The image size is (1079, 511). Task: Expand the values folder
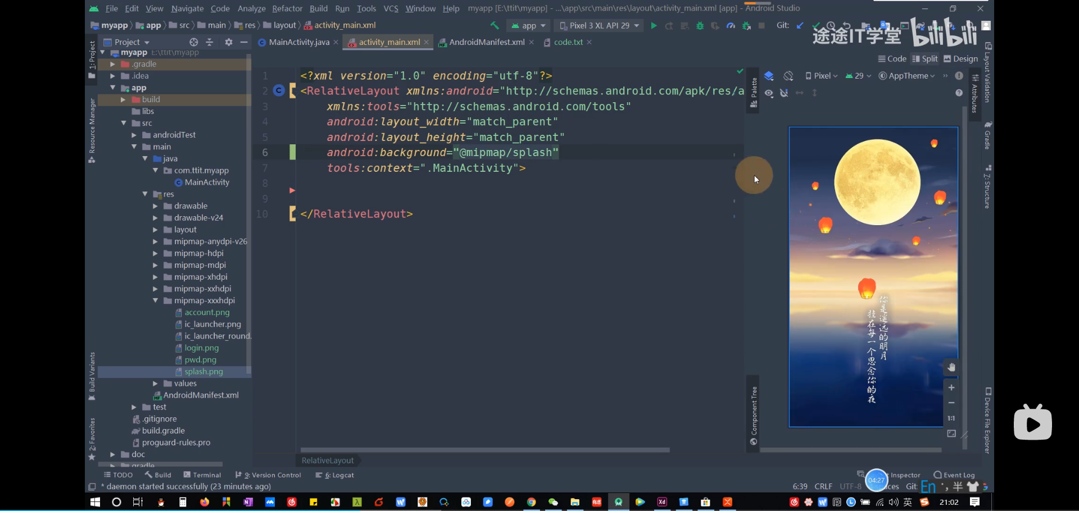pyautogui.click(x=156, y=384)
